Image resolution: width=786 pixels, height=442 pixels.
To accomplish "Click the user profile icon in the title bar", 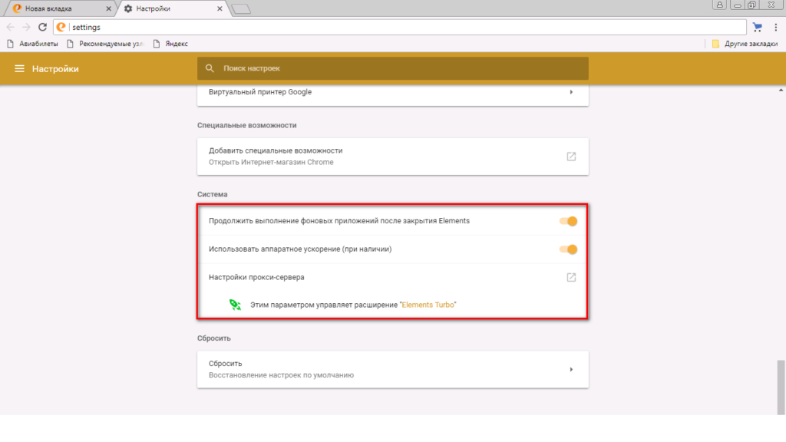I will 719,5.
